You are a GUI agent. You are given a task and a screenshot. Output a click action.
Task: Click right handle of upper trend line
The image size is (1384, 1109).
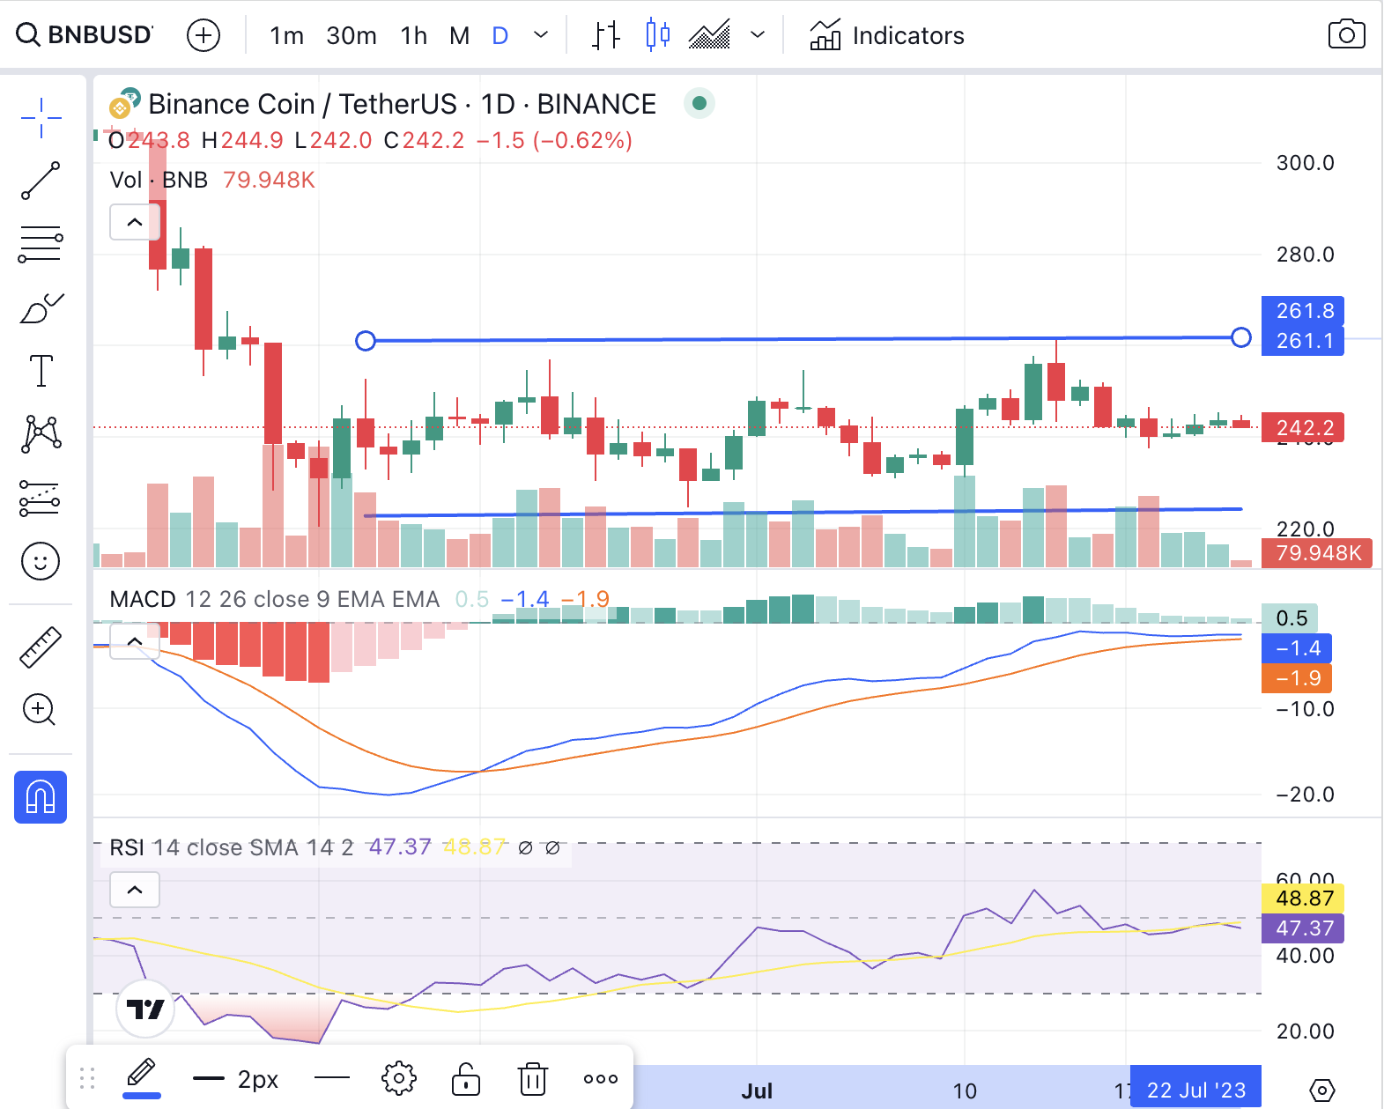point(1241,337)
